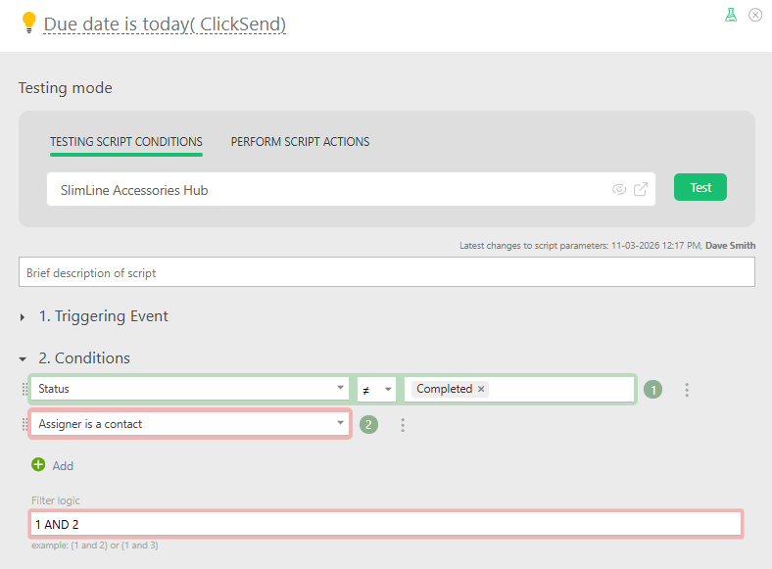Open test record in new window
This screenshot has height=569, width=772.
(641, 190)
